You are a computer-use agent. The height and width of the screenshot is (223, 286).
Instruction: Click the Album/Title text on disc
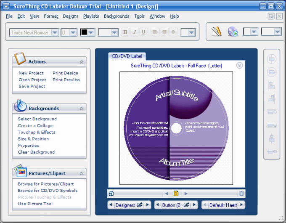coord(177,162)
